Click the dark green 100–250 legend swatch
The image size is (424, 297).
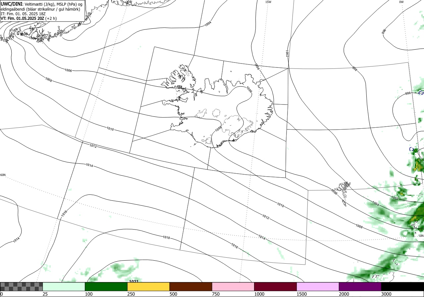pyautogui.click(x=106, y=286)
